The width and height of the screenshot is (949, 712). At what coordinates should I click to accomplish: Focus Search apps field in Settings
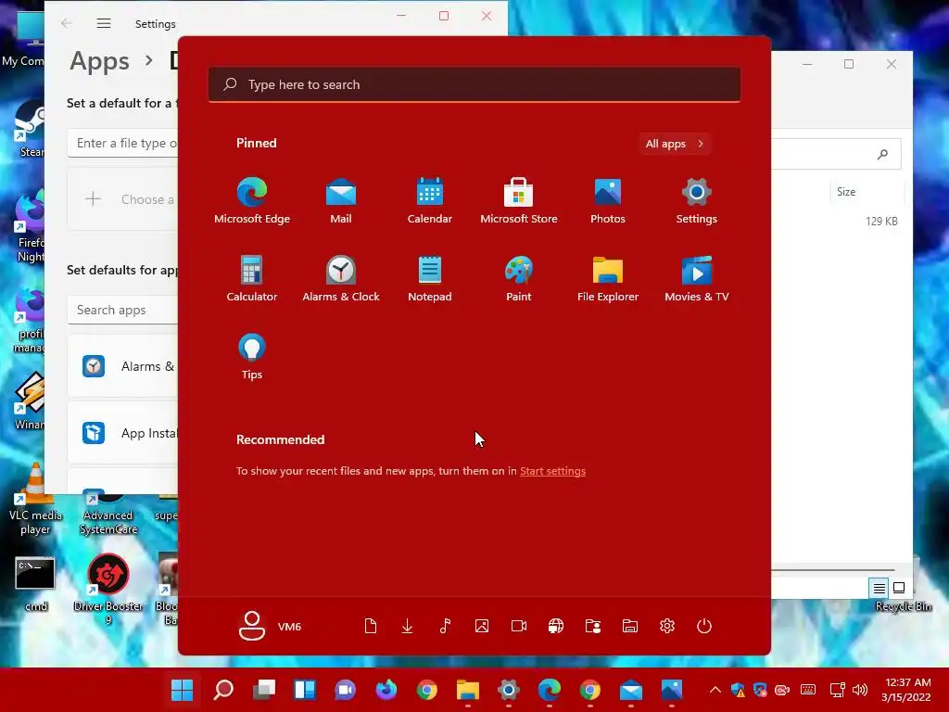click(123, 310)
